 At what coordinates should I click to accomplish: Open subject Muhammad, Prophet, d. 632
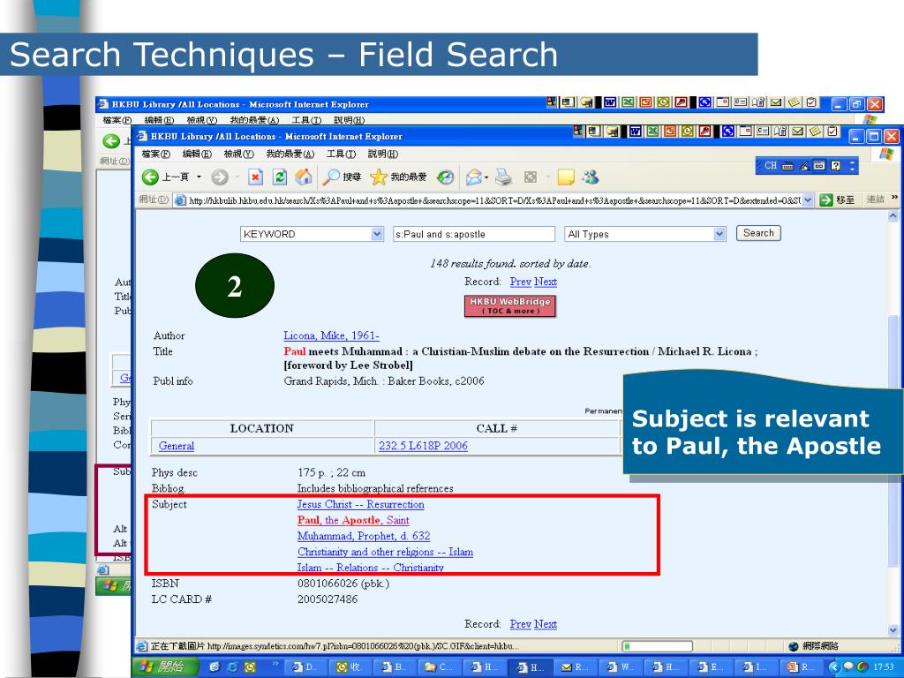[x=364, y=536]
